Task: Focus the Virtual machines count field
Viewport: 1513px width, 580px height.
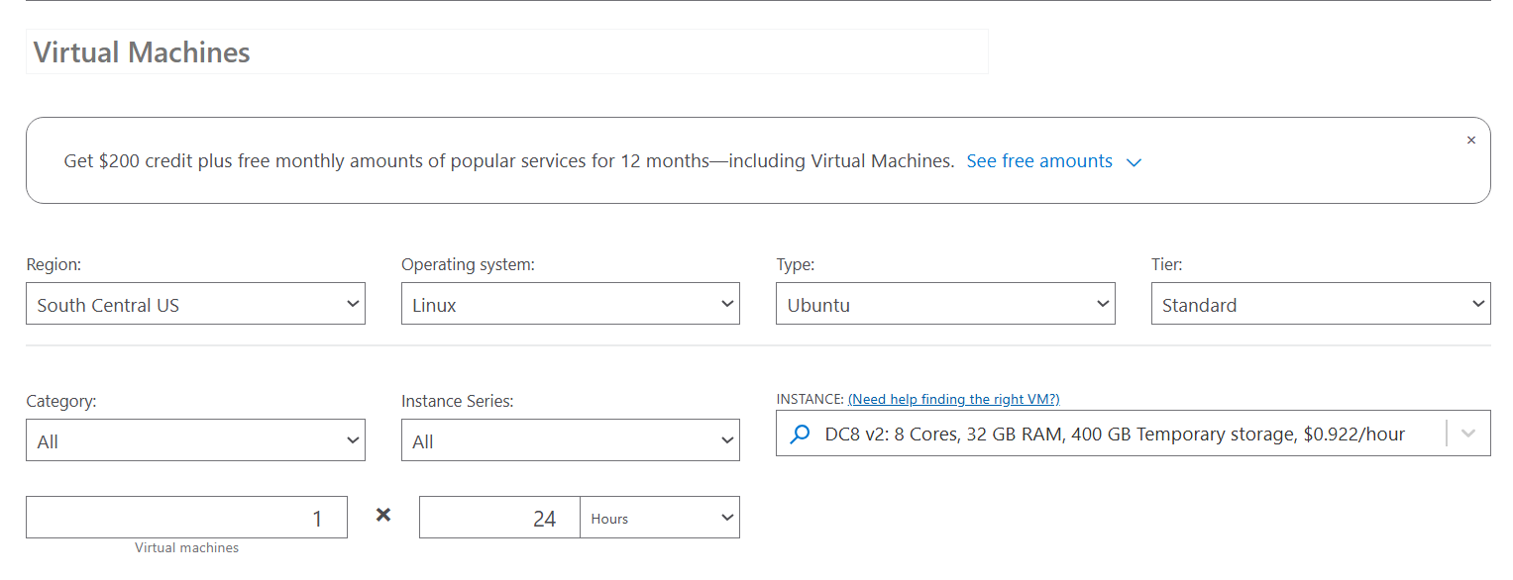Action: click(x=186, y=518)
